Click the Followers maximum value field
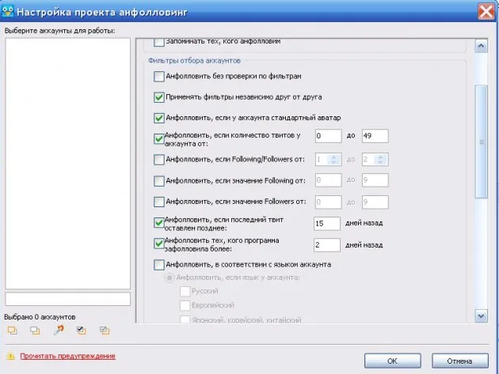This screenshot has height=374, width=499. click(x=375, y=202)
